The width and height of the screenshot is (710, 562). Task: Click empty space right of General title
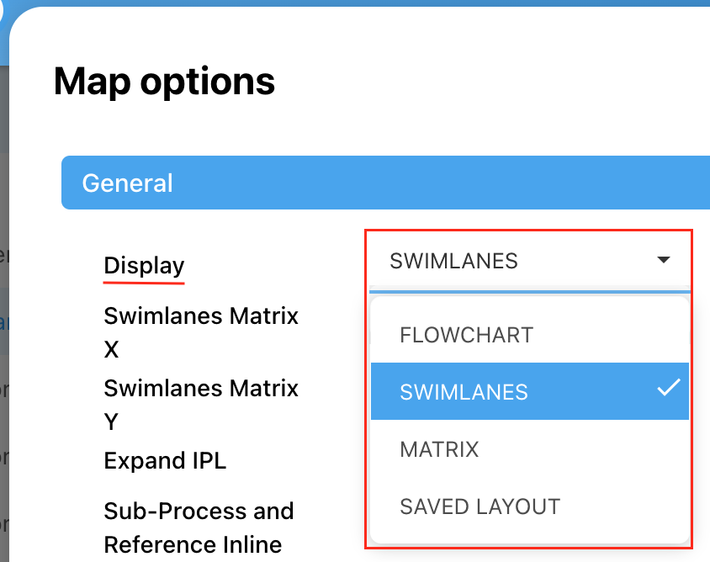505,183
